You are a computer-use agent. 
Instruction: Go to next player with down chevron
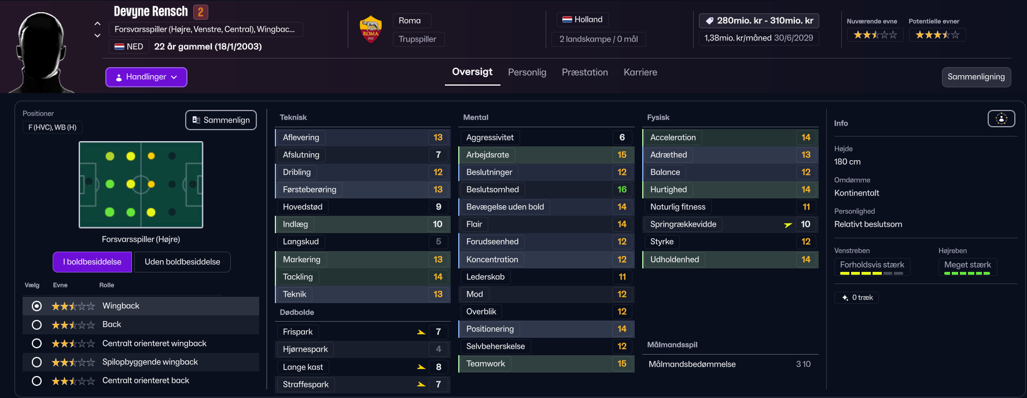coord(97,35)
